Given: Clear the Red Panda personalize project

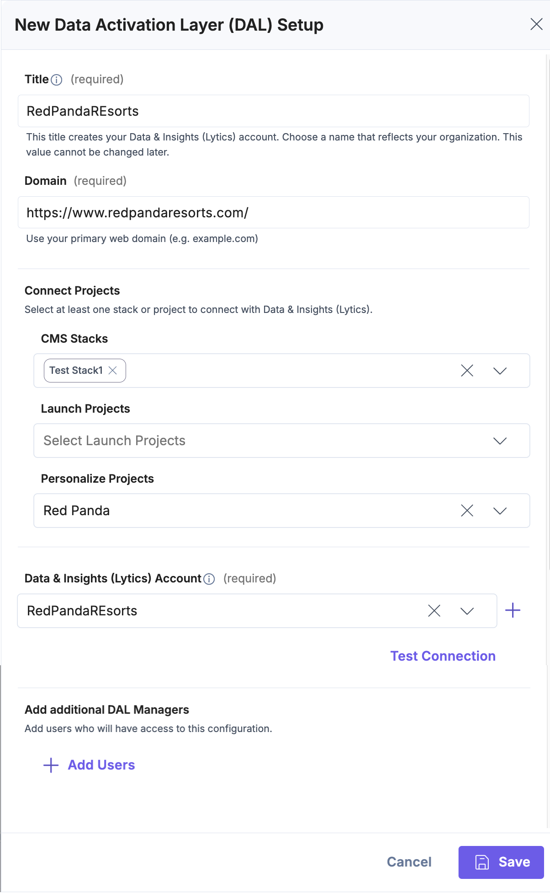Looking at the screenshot, I should click(467, 511).
